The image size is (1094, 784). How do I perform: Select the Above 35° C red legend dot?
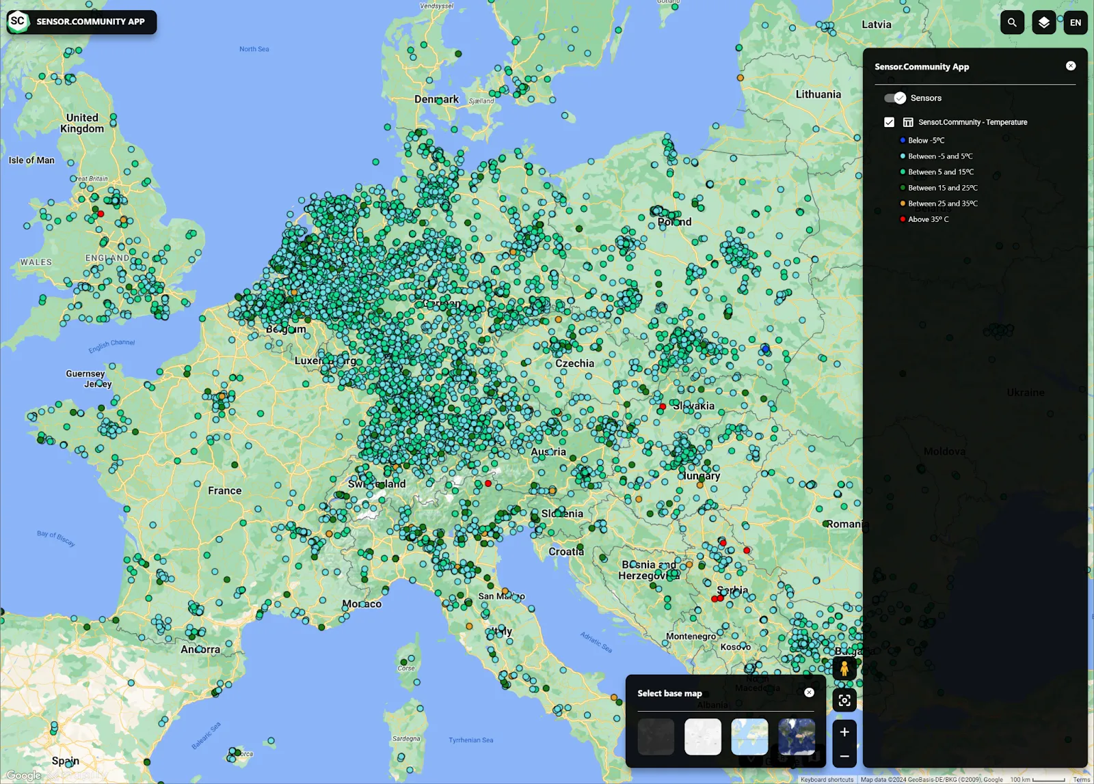[x=903, y=219]
